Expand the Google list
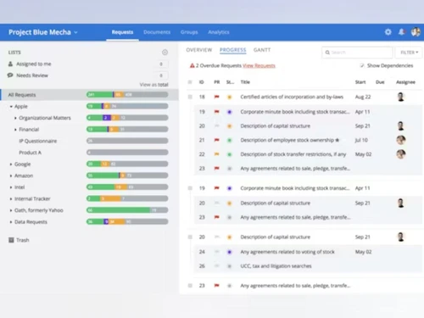424x318 pixels. 11,165
